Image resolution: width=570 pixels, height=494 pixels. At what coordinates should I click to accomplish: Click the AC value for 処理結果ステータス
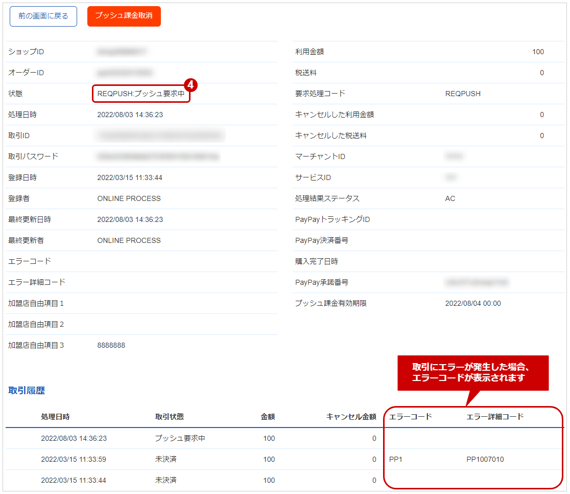[450, 198]
